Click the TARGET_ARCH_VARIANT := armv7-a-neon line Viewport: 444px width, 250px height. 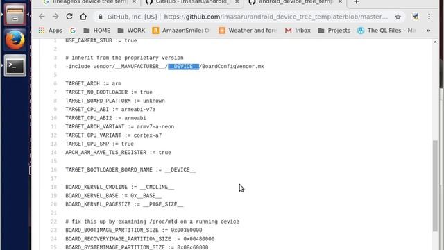[120, 126]
